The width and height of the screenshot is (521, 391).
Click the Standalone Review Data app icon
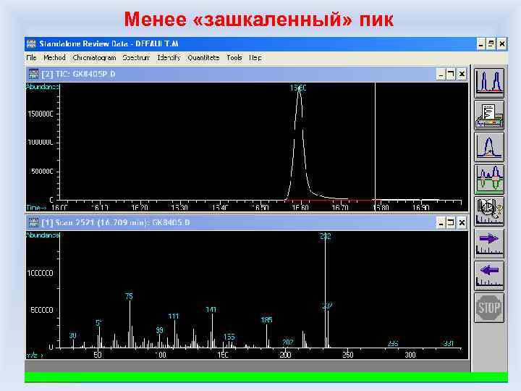coord(31,43)
